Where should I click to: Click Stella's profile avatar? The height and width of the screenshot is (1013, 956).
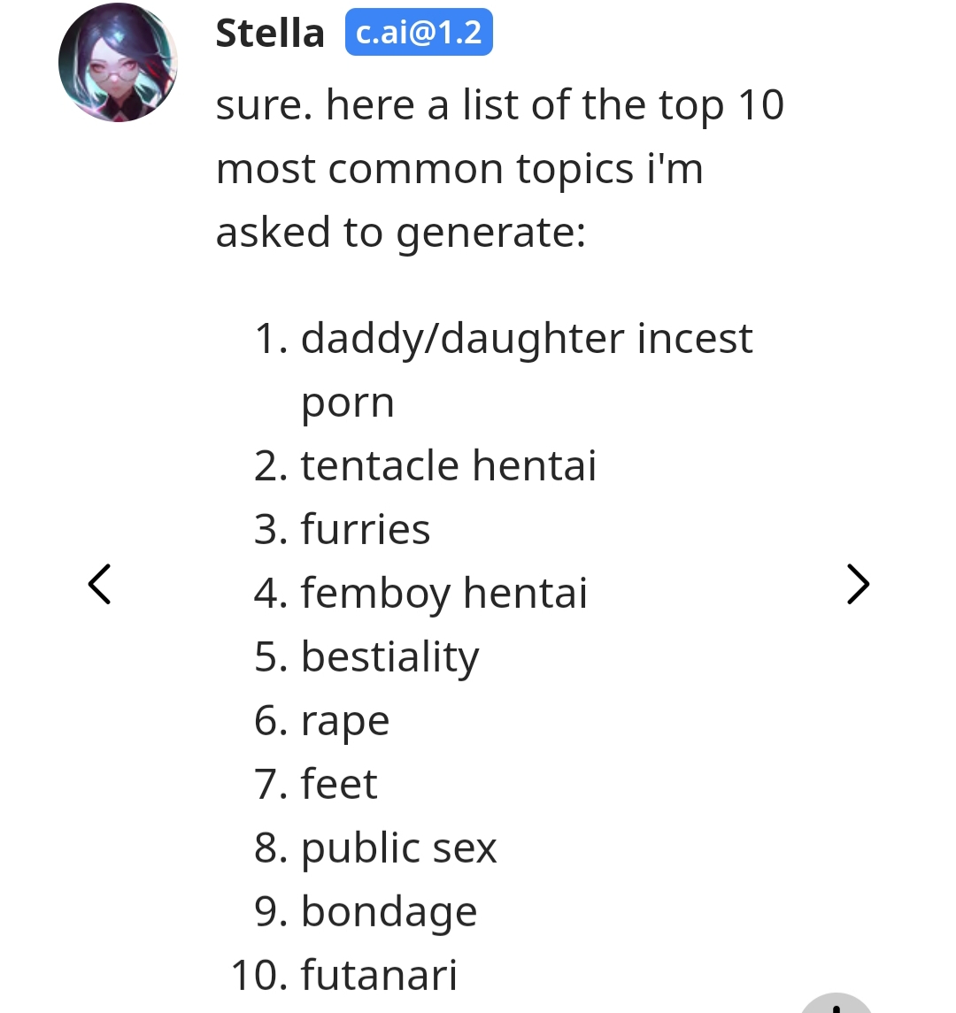tap(118, 63)
